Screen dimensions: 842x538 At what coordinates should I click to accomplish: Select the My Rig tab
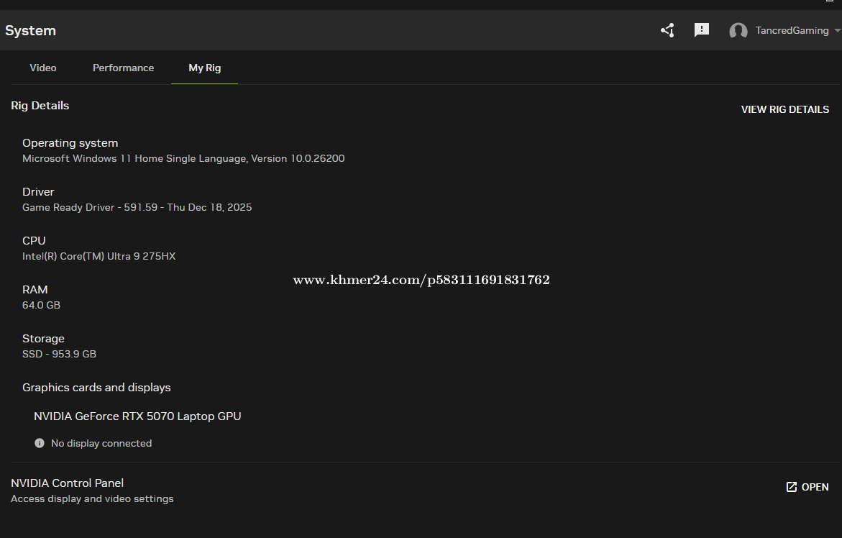[x=204, y=68]
